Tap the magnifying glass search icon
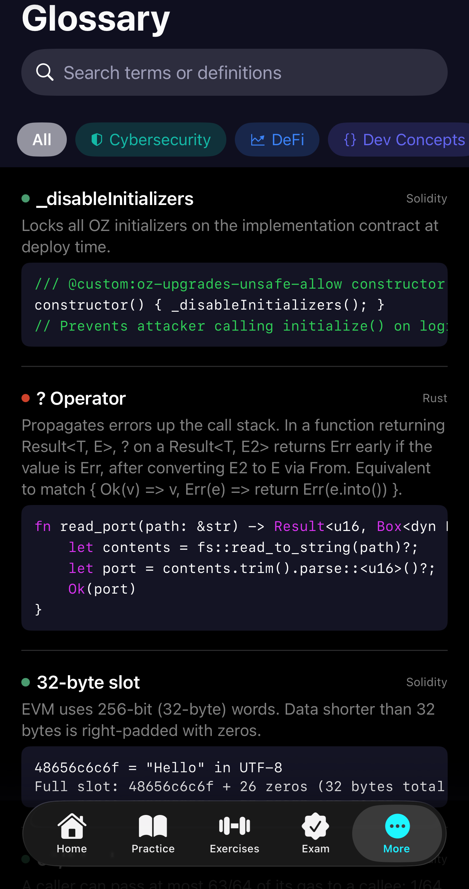The width and height of the screenshot is (469, 889). pos(44,72)
